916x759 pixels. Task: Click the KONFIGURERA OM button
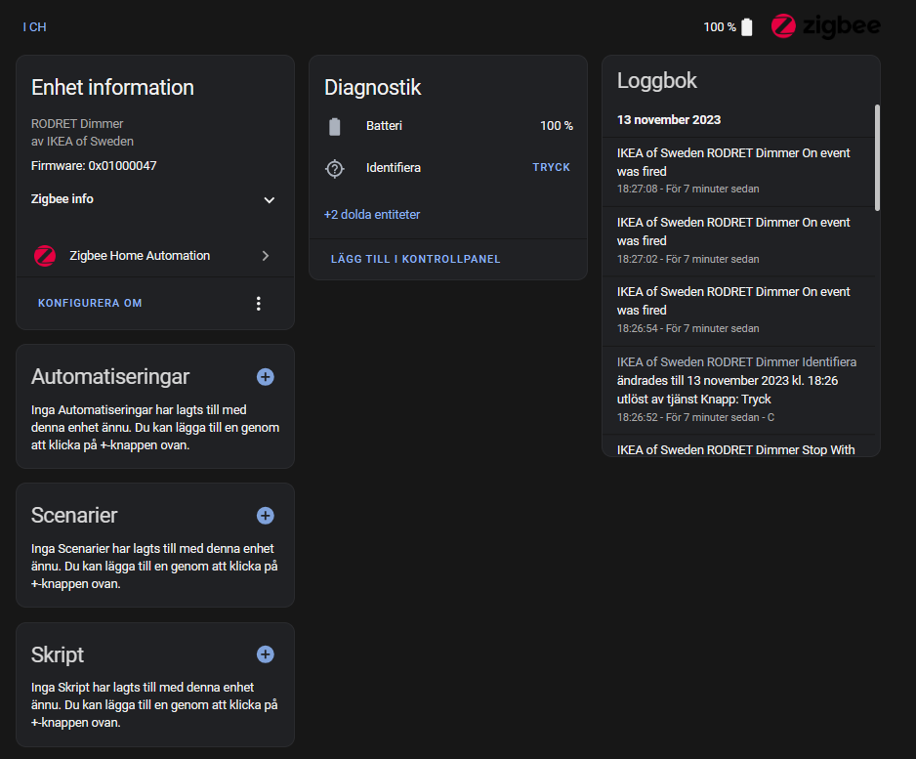pyautogui.click(x=90, y=303)
